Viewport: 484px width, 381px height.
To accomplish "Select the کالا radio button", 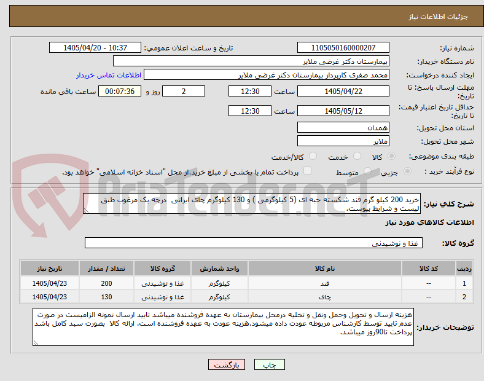I will (391, 156).
